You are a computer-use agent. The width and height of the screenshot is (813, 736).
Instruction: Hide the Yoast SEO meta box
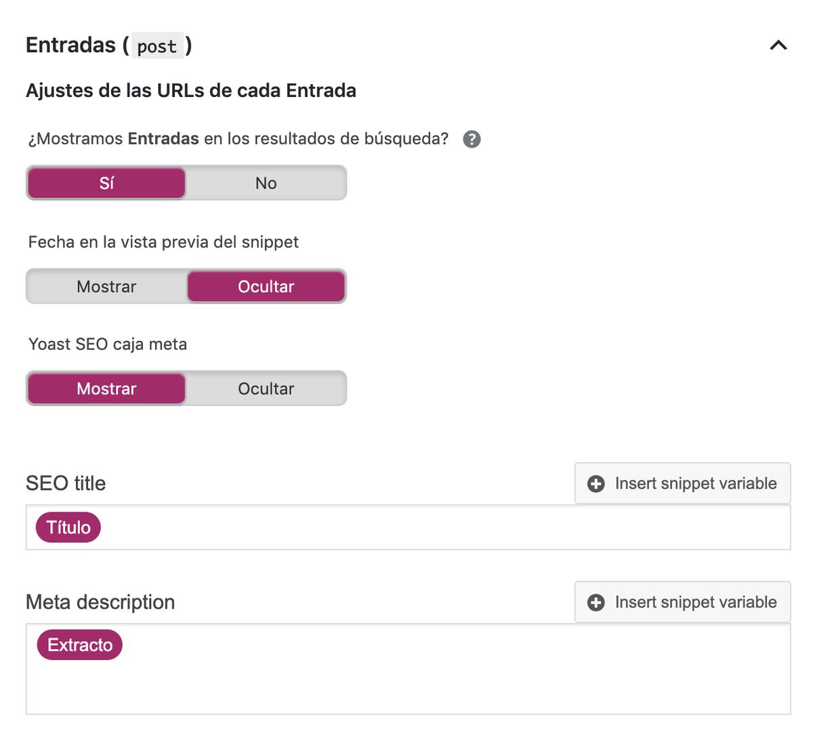tap(266, 388)
